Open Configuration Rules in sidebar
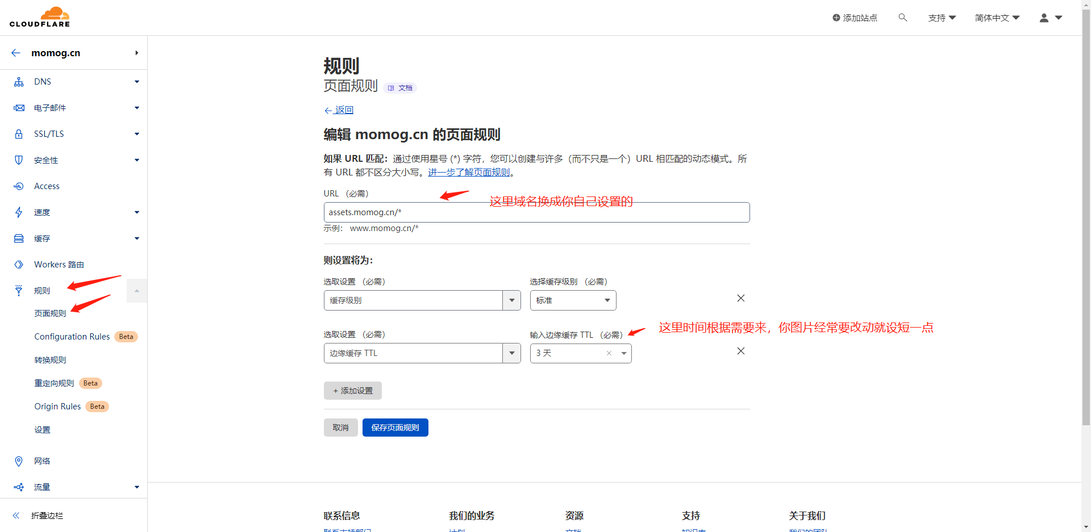Viewport: 1091px width, 532px height. 72,337
